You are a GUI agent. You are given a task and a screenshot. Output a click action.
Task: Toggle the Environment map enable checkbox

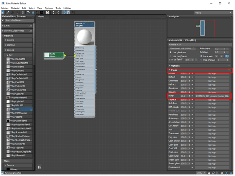pyautogui.click(x=192, y=167)
